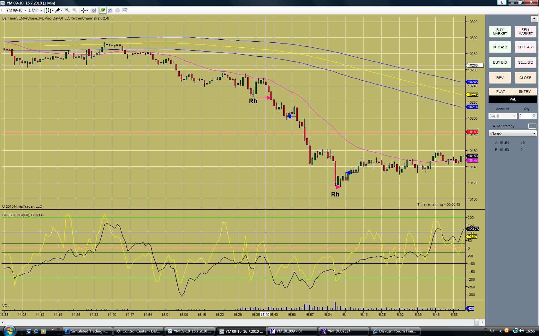Viewport: 539px width, 336px height.
Task: Click the horizontal chart scrollbar thumb
Action: [477, 323]
